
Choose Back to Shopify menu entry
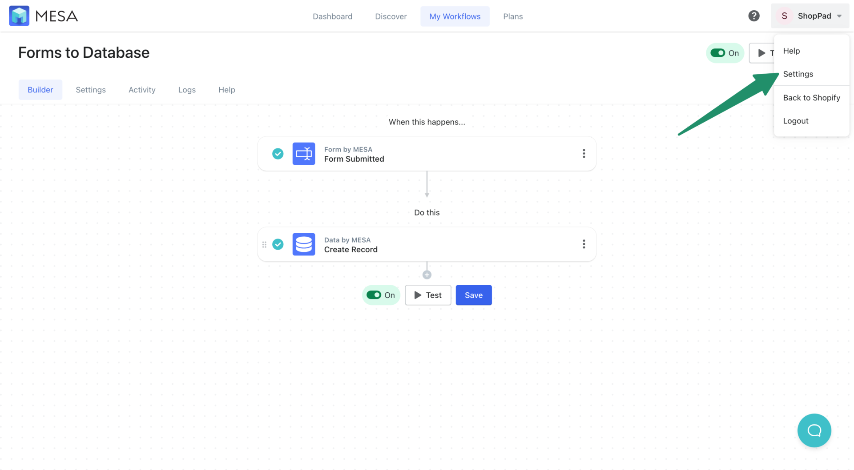click(x=811, y=98)
